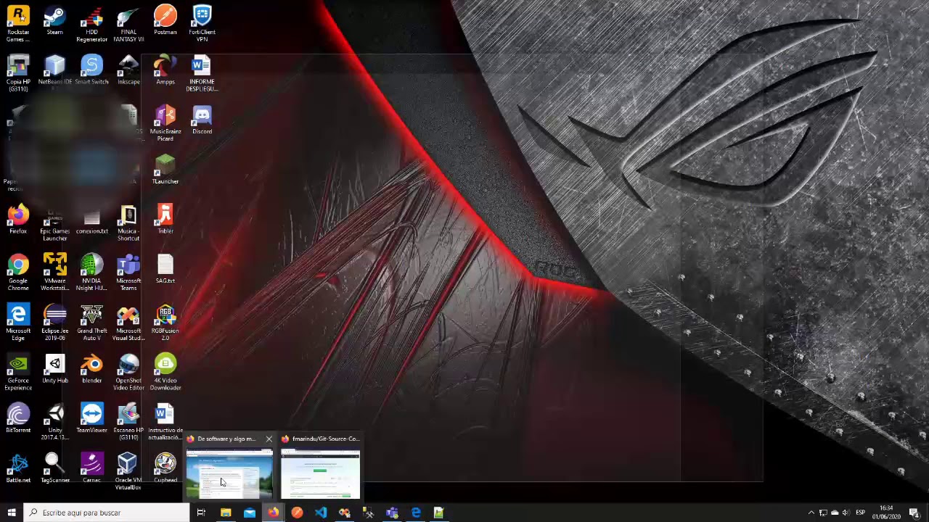Screen dimensions: 929x522
Task: Open Battle.net desktop shortcut
Action: pyautogui.click(x=18, y=468)
